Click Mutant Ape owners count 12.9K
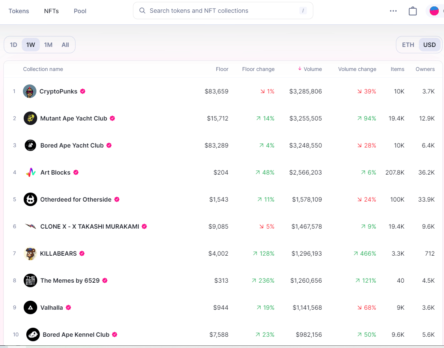Image resolution: width=444 pixels, height=348 pixels. [x=427, y=118]
